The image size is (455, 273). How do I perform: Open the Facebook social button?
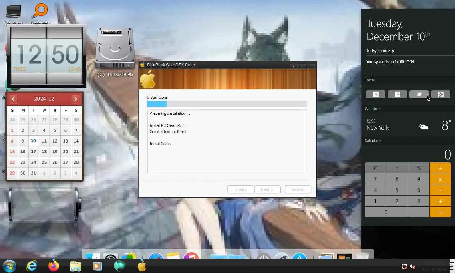click(x=397, y=94)
